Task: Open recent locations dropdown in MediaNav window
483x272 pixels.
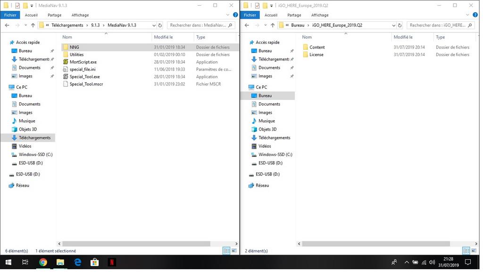Action: click(25, 25)
